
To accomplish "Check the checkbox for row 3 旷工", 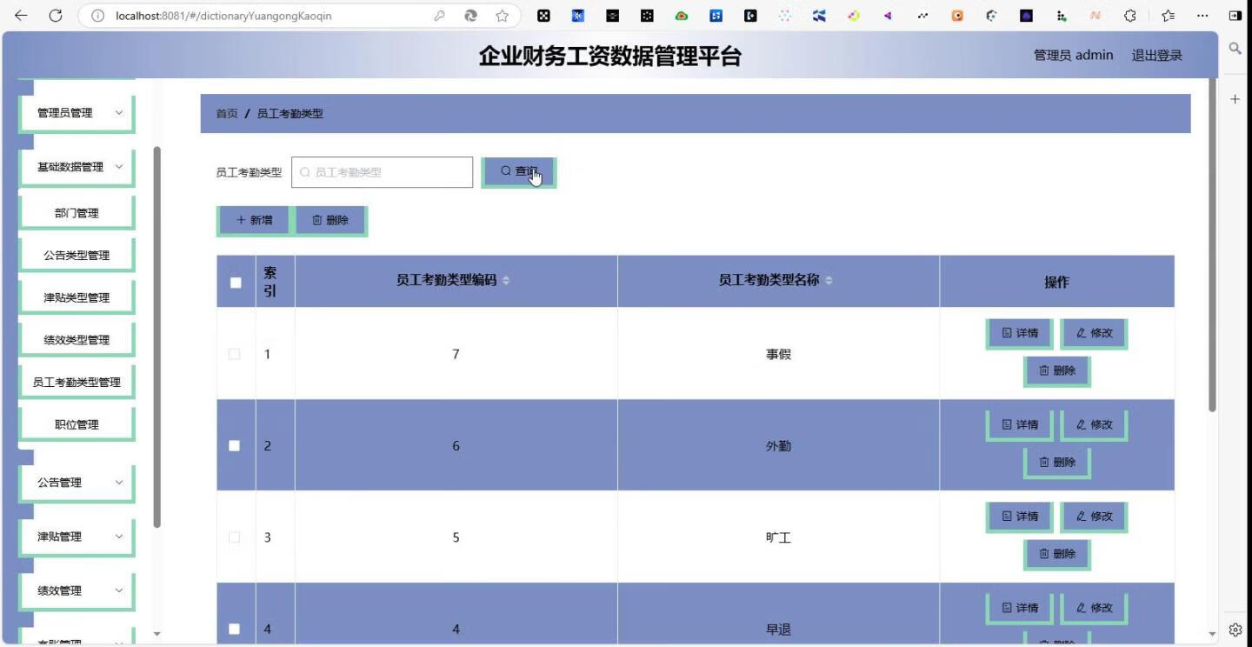I will click(234, 537).
